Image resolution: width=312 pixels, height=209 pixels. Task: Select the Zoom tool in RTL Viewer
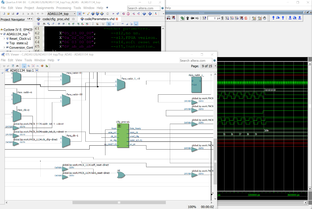tap(29, 66)
